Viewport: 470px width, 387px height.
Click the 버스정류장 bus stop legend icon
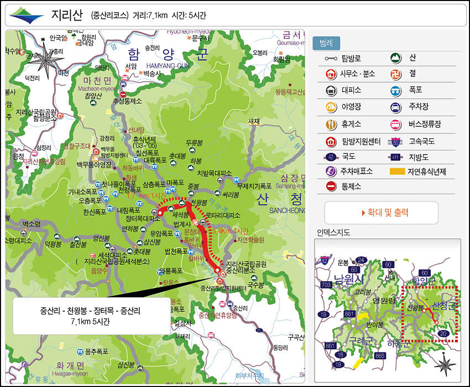click(x=396, y=124)
